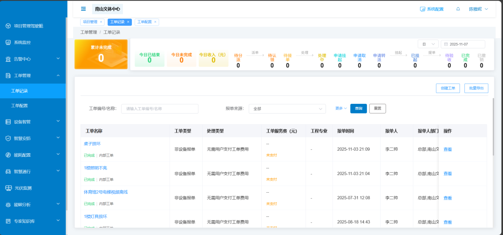
Task: Open the 体育馆2号电梯视频离线 link
Action: coord(106,192)
